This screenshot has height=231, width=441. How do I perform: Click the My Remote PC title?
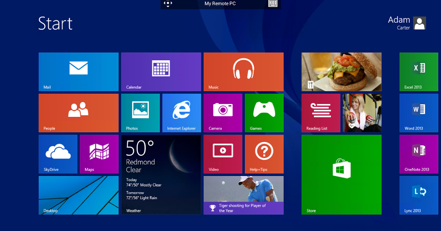(220, 4)
